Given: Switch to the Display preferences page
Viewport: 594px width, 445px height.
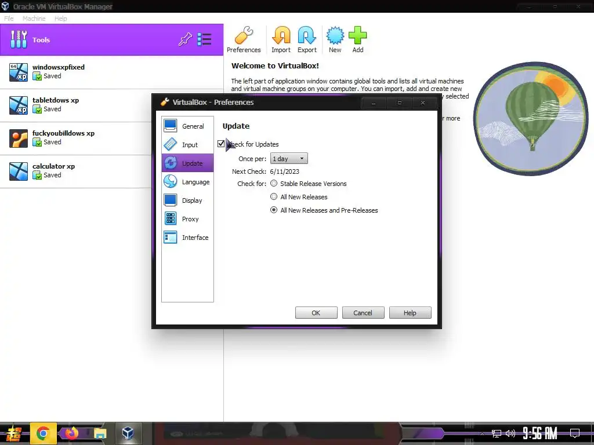Looking at the screenshot, I should coord(187,200).
